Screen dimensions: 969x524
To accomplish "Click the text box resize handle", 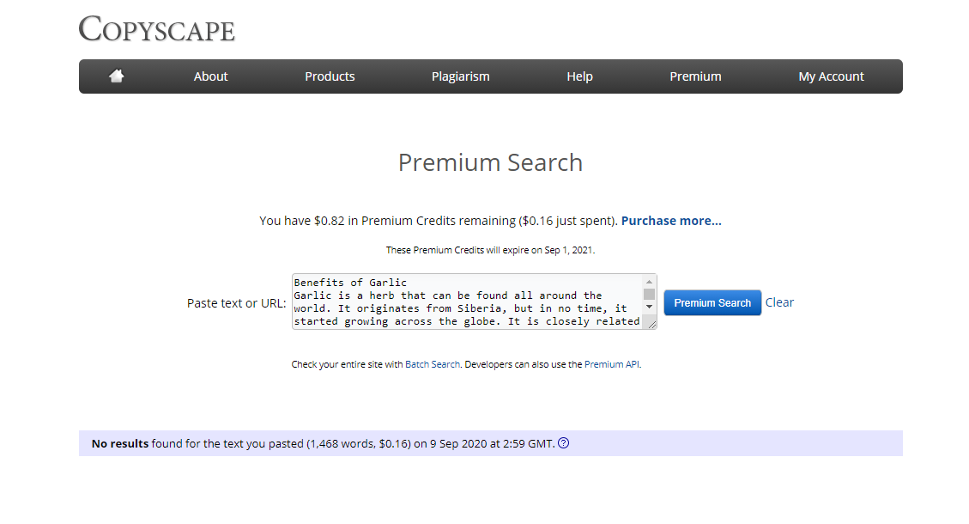I will pyautogui.click(x=651, y=324).
